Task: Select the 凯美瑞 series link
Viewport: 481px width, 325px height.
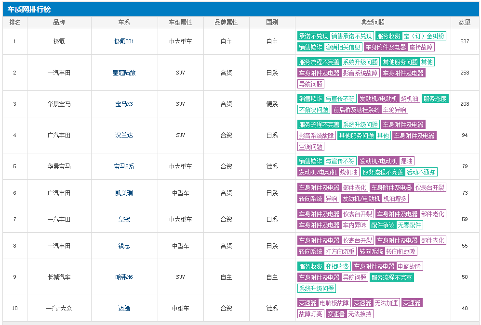Action: 124,193
